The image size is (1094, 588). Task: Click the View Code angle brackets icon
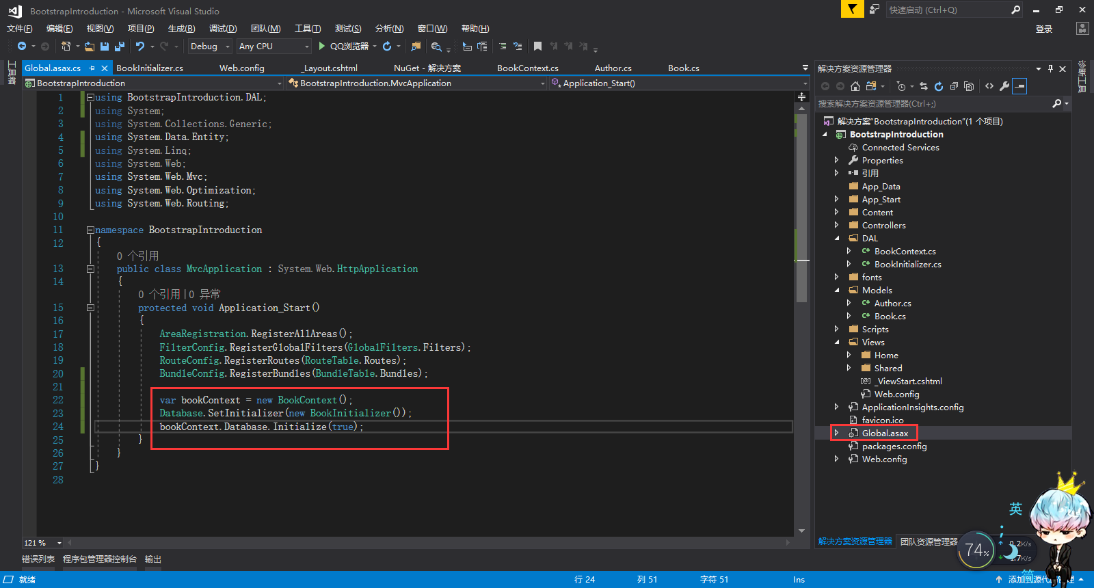click(x=989, y=86)
